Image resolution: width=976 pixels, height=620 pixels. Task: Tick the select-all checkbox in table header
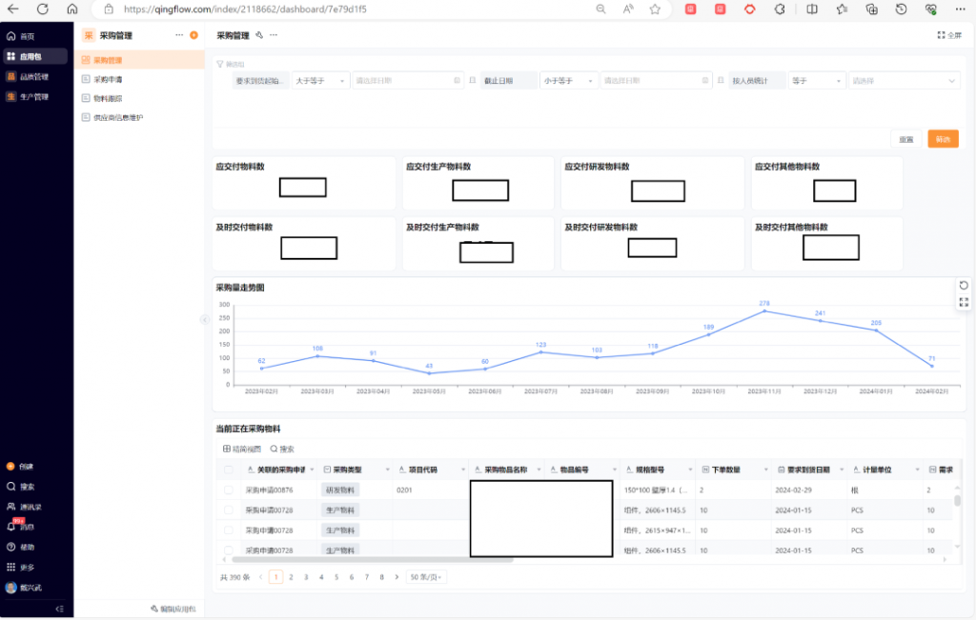229,470
